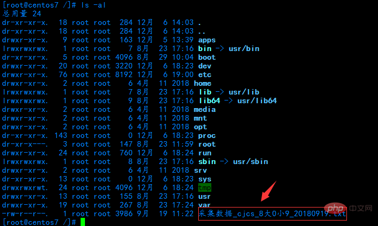The height and width of the screenshot is (226, 378).
Task: Click the 'usr/lib' link target
Action: pos(244,92)
